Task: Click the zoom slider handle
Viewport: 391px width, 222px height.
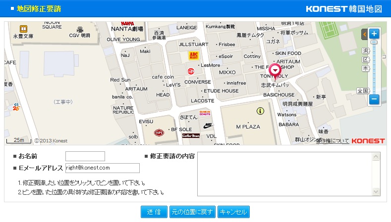Action: (x=374, y=43)
